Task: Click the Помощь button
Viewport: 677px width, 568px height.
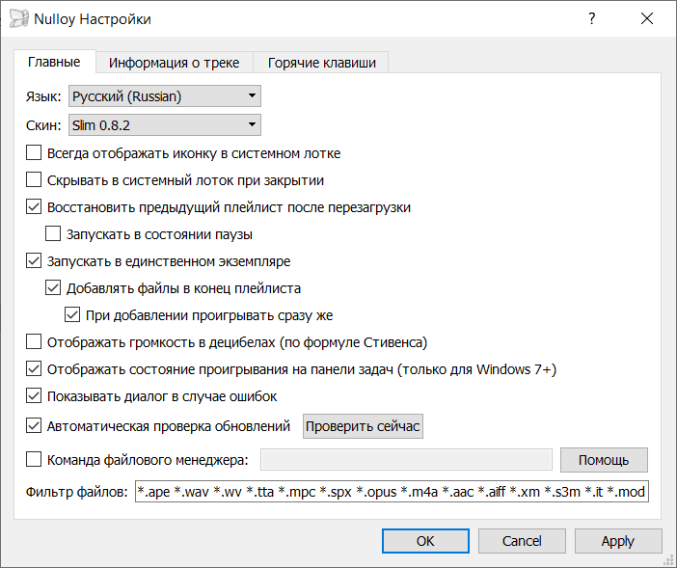Action: point(605,460)
